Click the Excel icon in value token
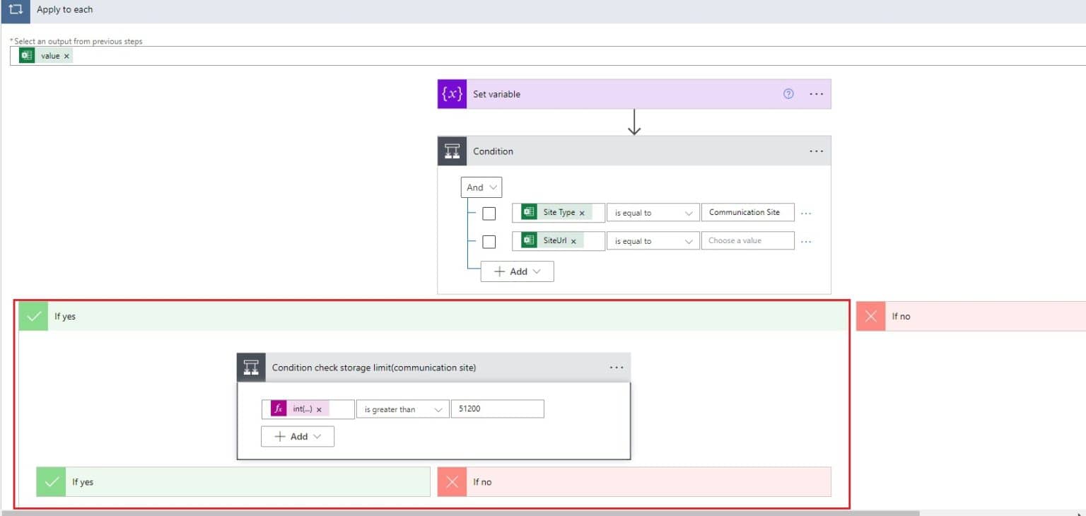Viewport: 1086px width, 516px height. pos(26,55)
